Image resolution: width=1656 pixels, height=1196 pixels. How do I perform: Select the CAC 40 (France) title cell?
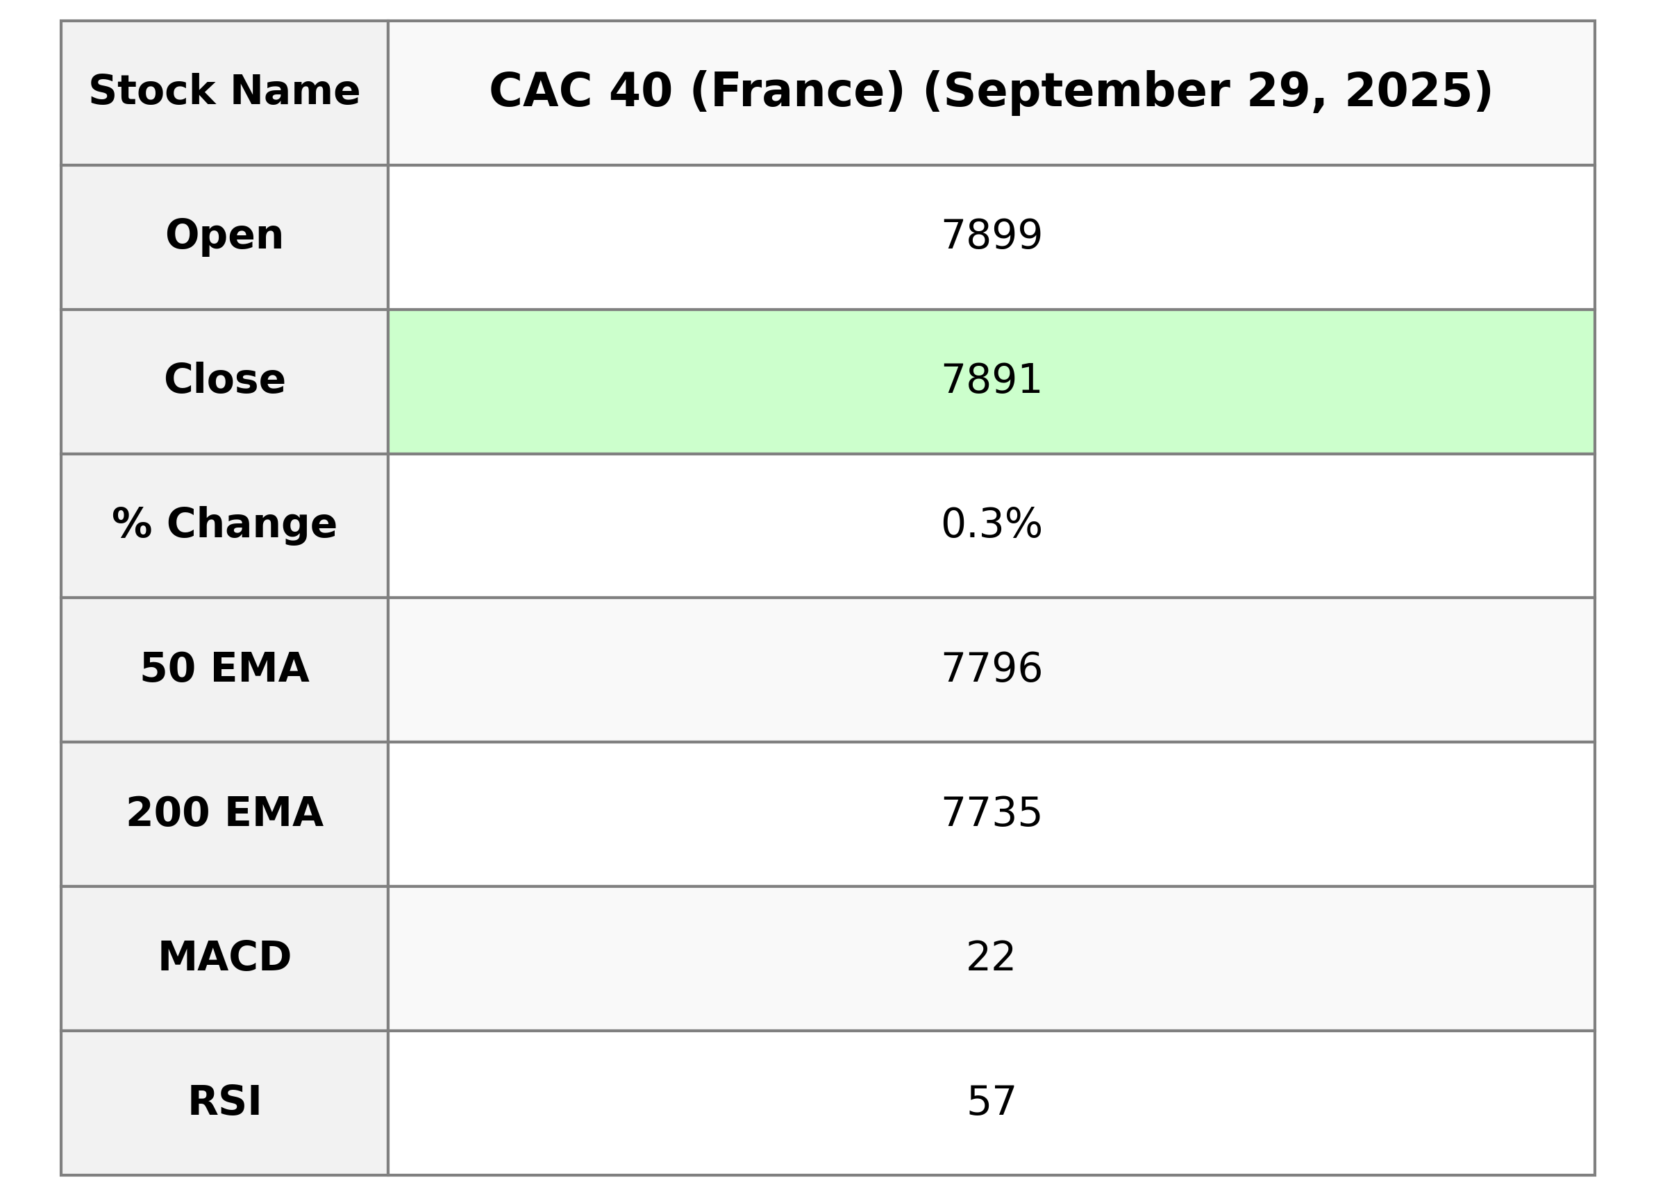click(991, 92)
